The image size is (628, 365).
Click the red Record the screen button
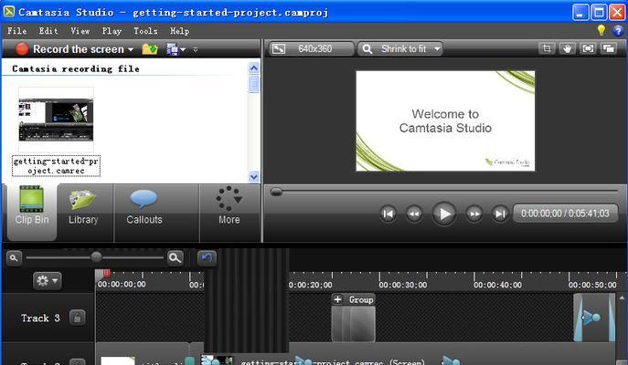[x=22, y=49]
